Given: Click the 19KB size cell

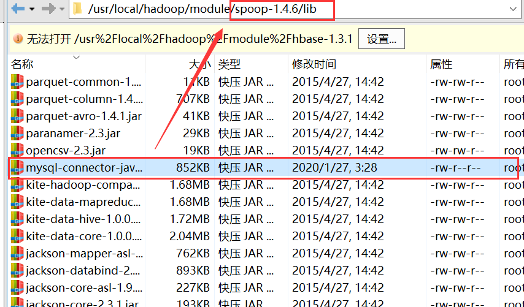Looking at the screenshot, I should (x=196, y=151).
